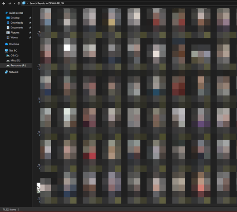Go back using the Back arrow

point(4,3)
